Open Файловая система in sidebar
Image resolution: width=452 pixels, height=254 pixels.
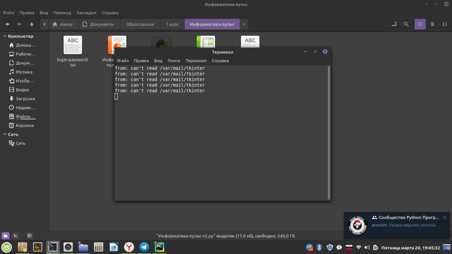[x=23, y=117]
